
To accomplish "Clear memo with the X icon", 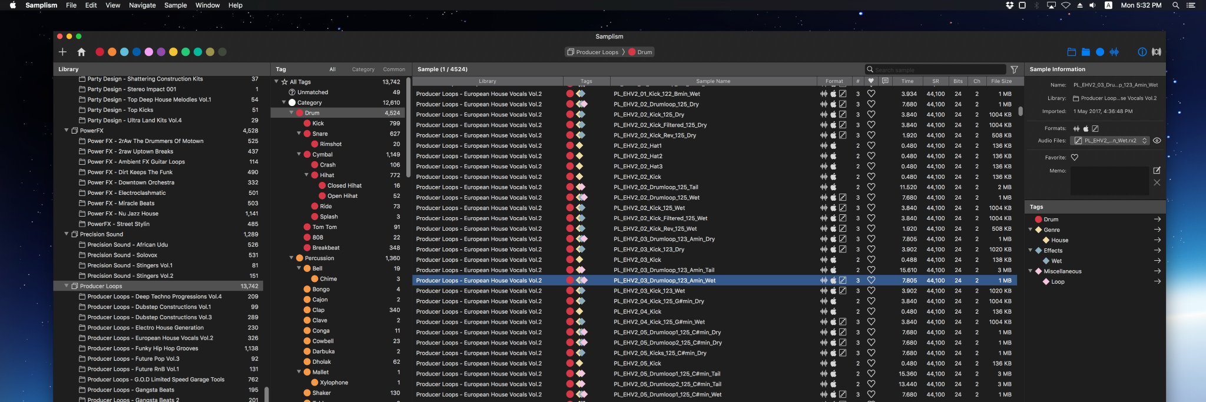I will [1157, 182].
